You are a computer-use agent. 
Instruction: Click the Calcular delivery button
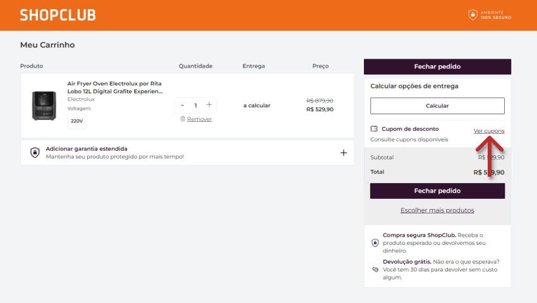(437, 106)
